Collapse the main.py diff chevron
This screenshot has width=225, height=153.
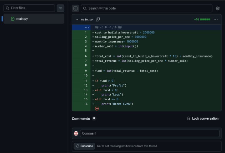77,19
